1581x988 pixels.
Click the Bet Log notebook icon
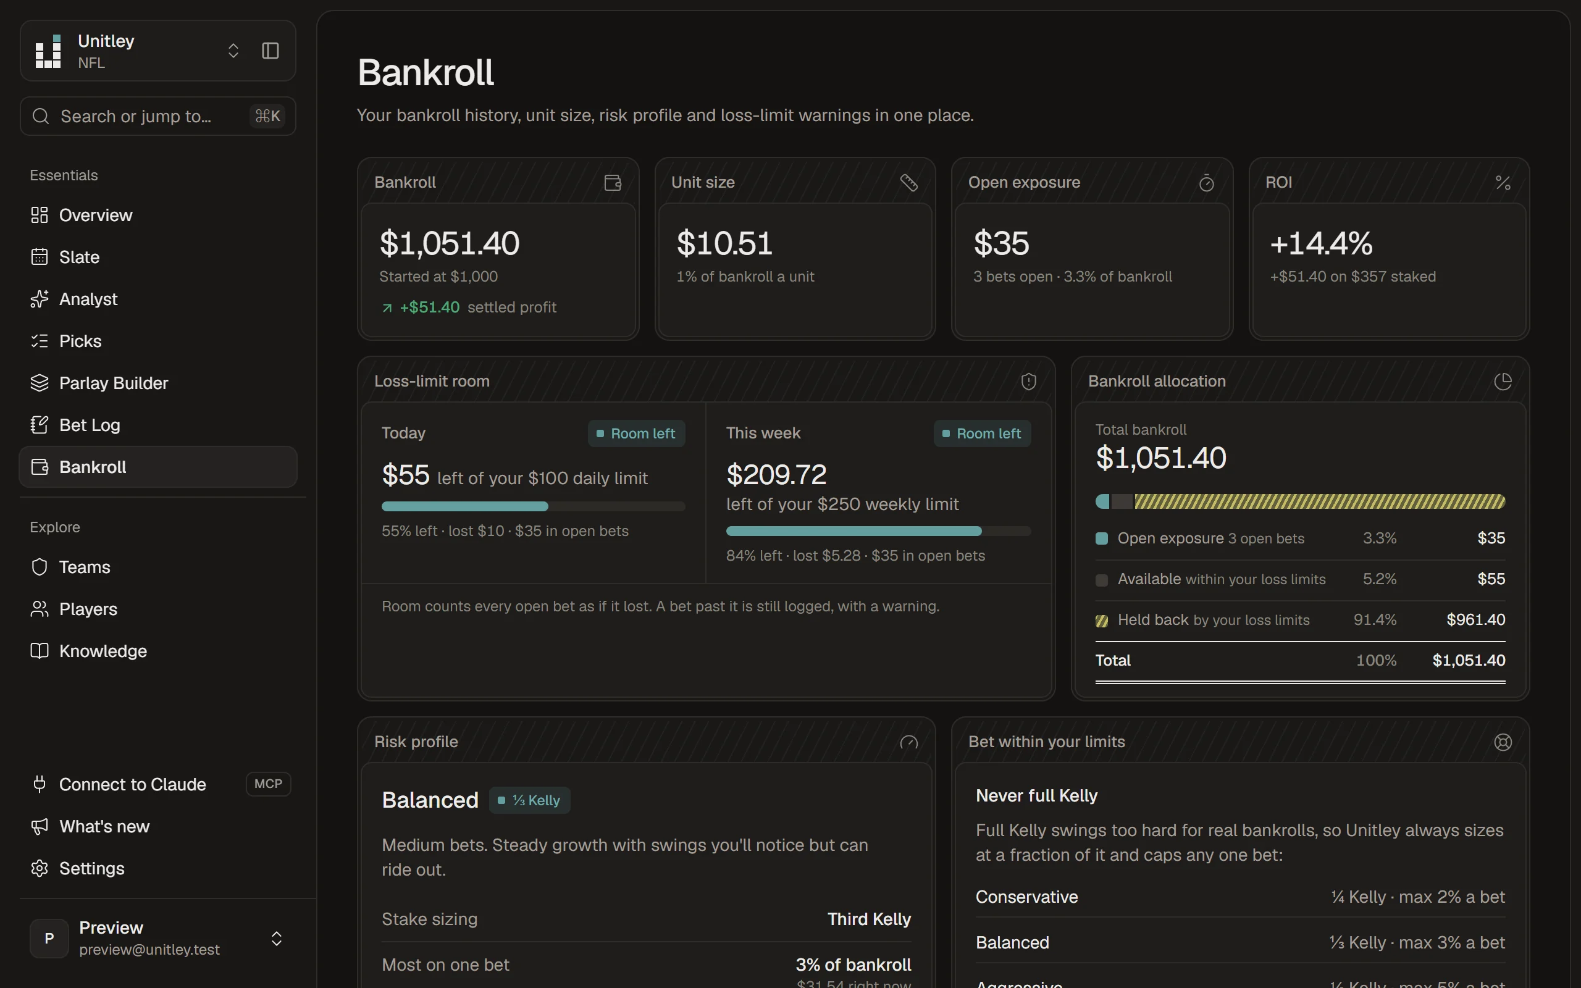39,425
